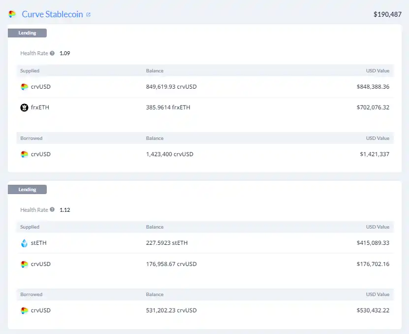
Task: Open the Curve Stablecoin title link
Action: point(52,14)
